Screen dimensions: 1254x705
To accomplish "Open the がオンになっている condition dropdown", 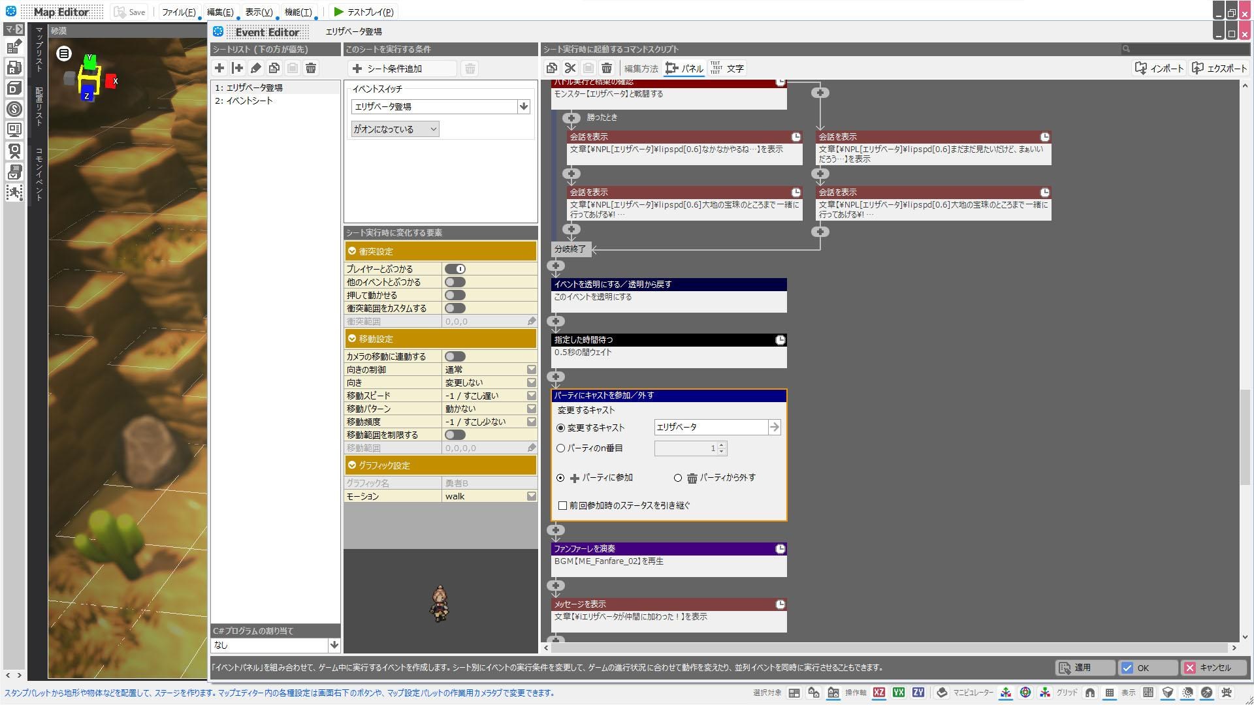I will (395, 129).
